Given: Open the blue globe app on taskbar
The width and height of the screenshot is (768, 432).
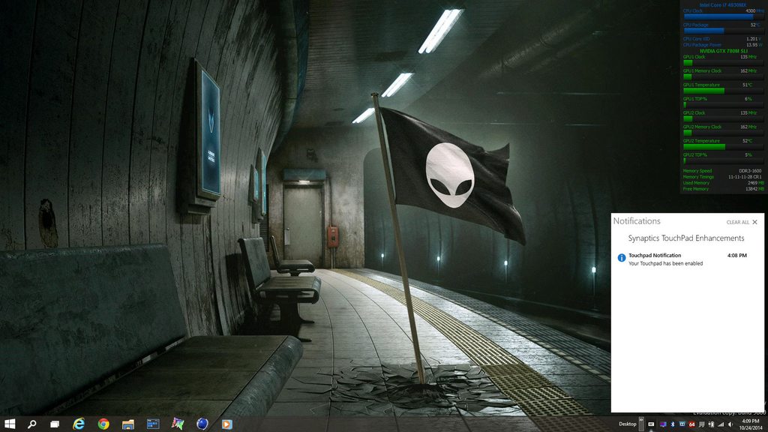Looking at the screenshot, I should coord(202,424).
